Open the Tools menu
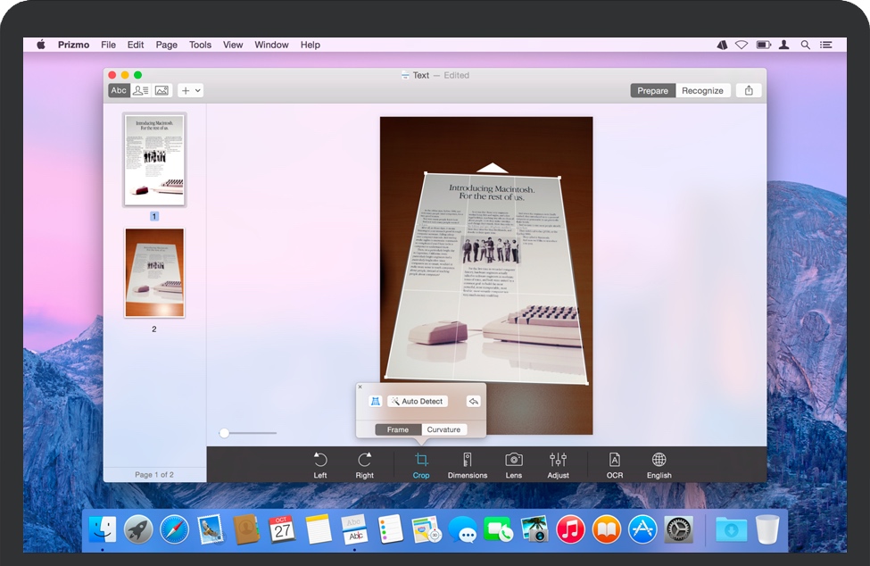870x566 pixels. [200, 45]
